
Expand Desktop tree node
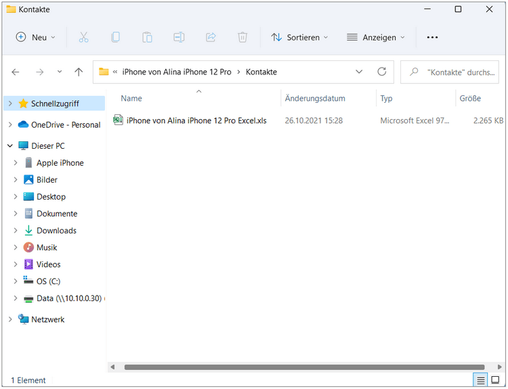tap(16, 196)
